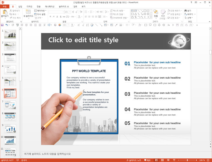Select the oval shape in shapes gallery
Viewport: 212px width, 162px height.
tap(148, 11)
